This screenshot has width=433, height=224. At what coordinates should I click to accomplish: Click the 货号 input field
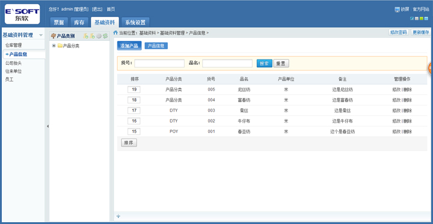(159, 64)
